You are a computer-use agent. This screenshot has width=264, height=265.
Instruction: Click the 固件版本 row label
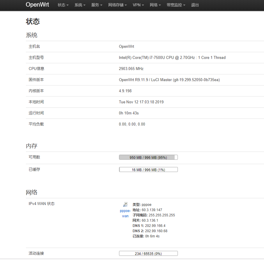[x=36, y=80]
